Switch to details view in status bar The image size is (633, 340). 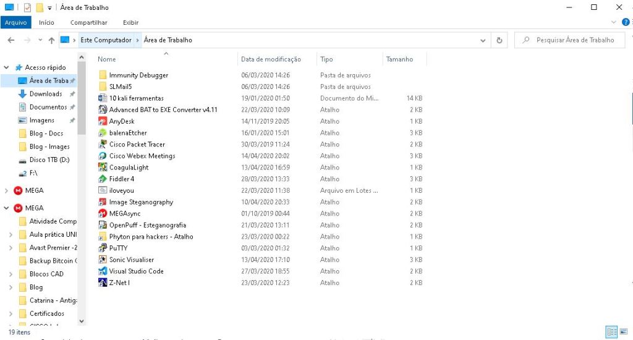pos(611,332)
